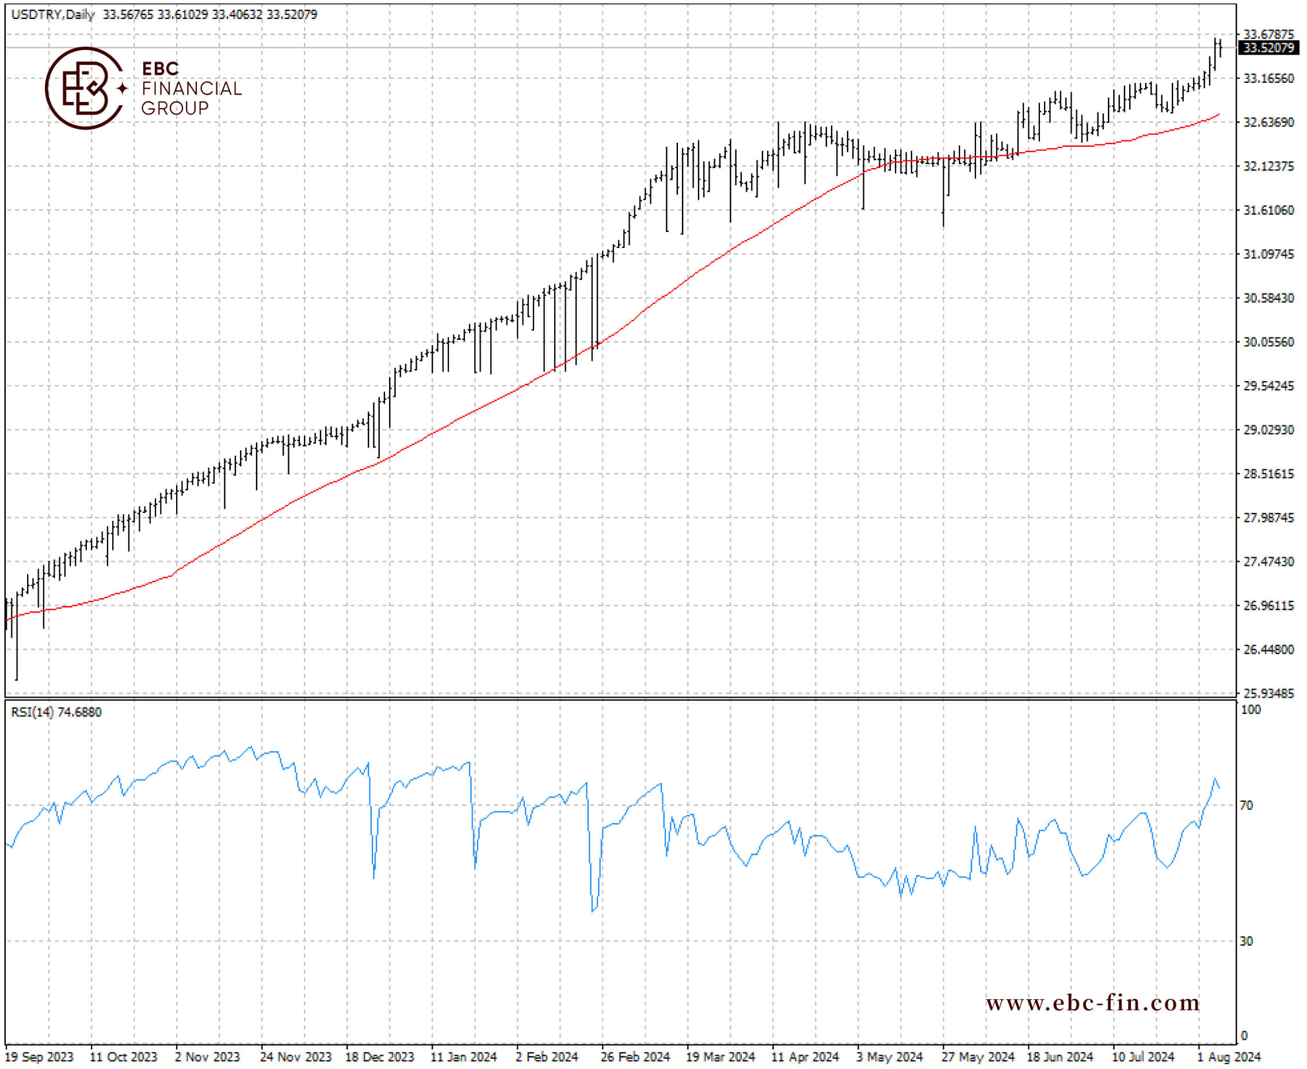
Task: Click the 27.98745 price axis label
Action: tap(1268, 518)
